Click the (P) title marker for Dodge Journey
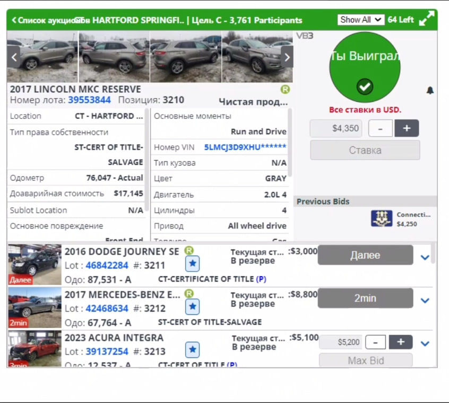Screen dimensions: 449x403 coord(261,279)
